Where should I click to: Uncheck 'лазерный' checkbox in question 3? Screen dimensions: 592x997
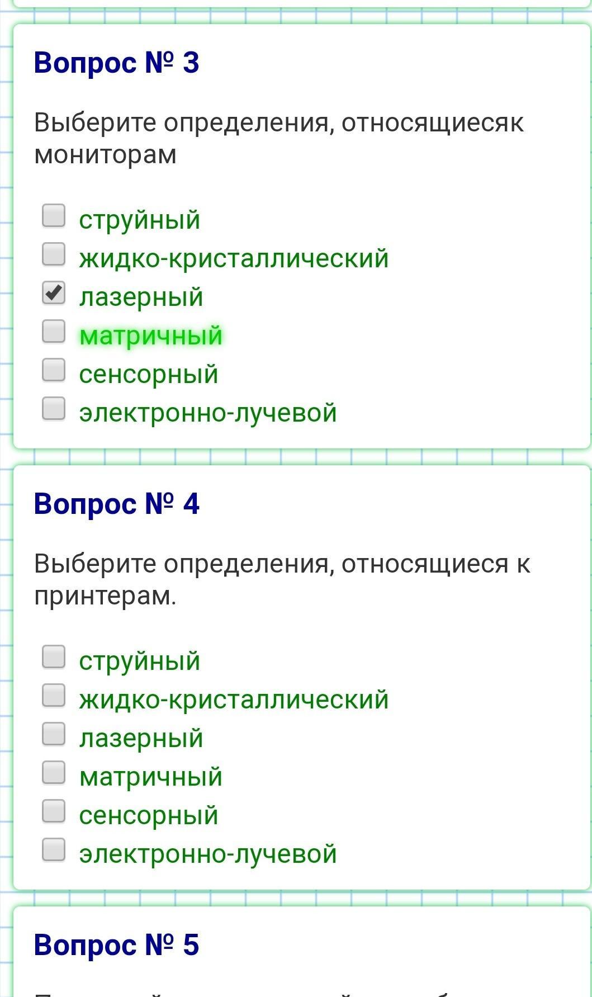[54, 293]
